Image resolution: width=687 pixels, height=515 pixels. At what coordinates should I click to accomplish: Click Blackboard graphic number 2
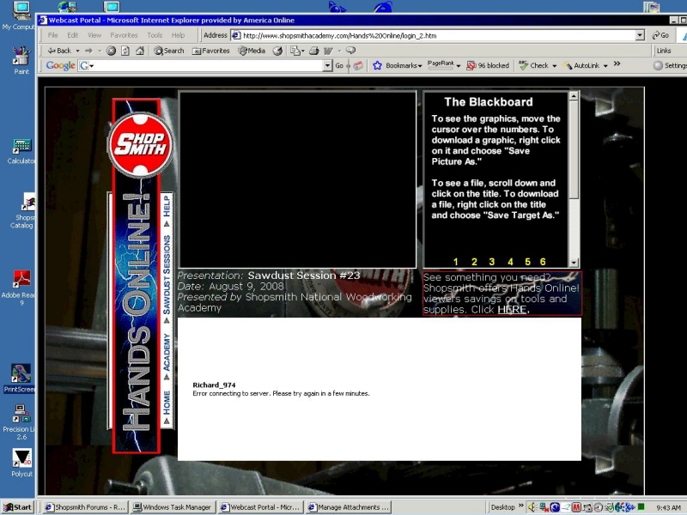point(474,262)
